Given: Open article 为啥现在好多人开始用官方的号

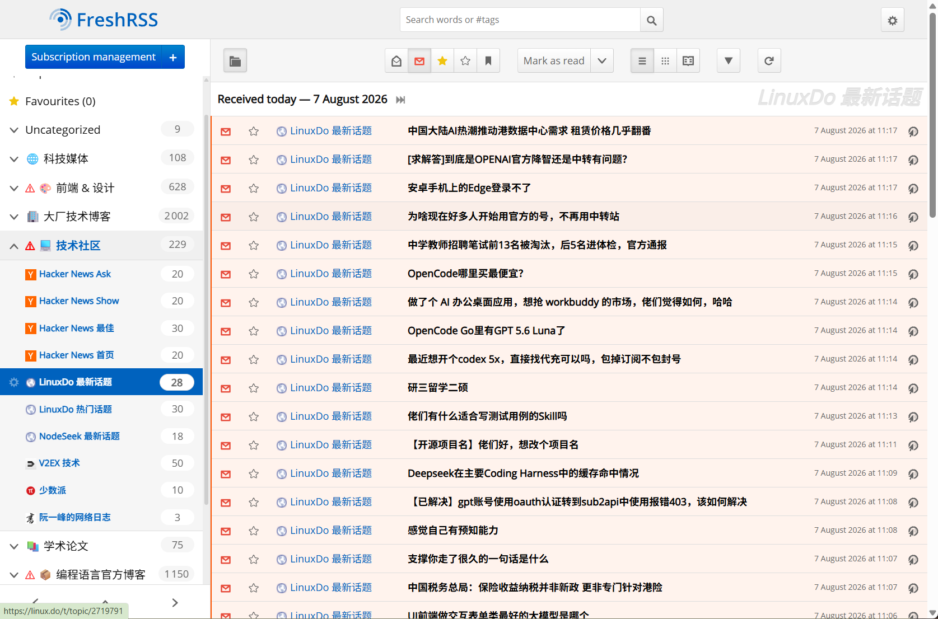Looking at the screenshot, I should coord(514,217).
